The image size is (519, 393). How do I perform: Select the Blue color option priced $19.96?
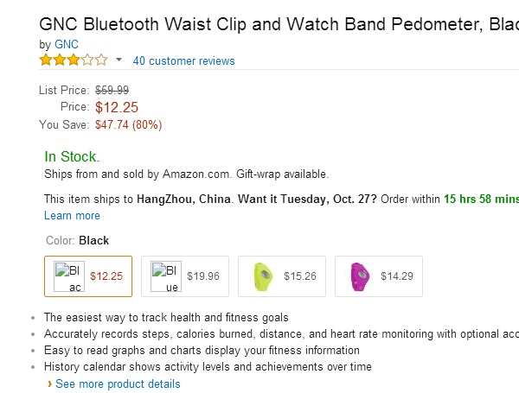[185, 276]
